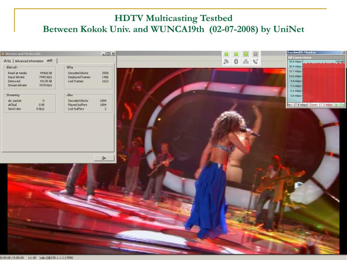This screenshot has height=260, width=347.
Task: Close the Stream and Media Info window
Action: pyautogui.click(x=113, y=53)
